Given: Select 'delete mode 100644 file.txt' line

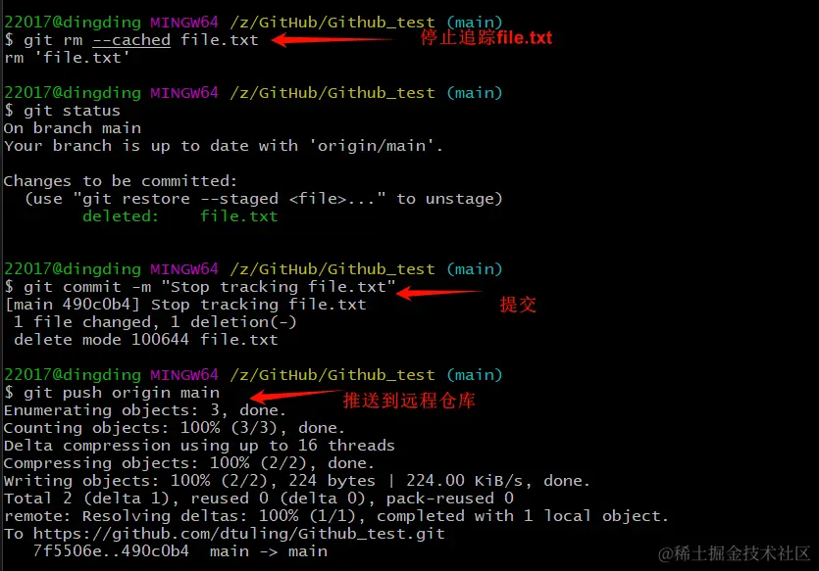Looking at the screenshot, I should [x=146, y=340].
